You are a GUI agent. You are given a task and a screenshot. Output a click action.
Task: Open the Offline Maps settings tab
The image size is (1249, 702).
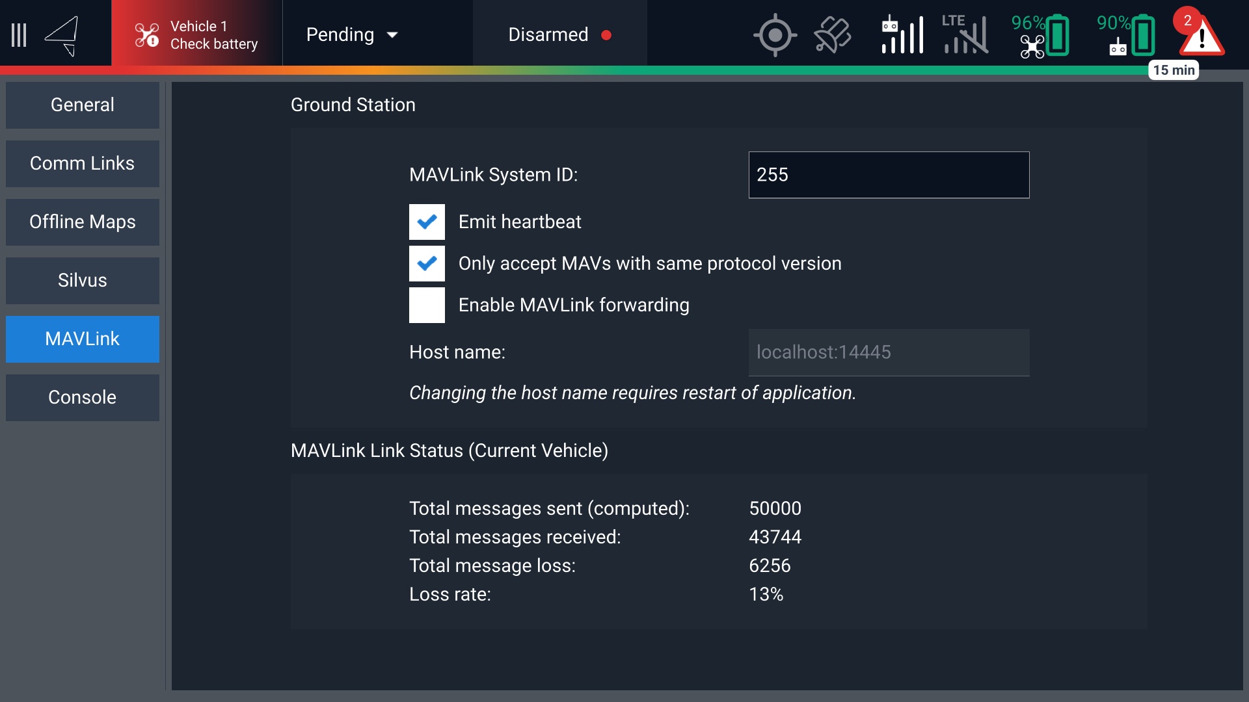83,222
